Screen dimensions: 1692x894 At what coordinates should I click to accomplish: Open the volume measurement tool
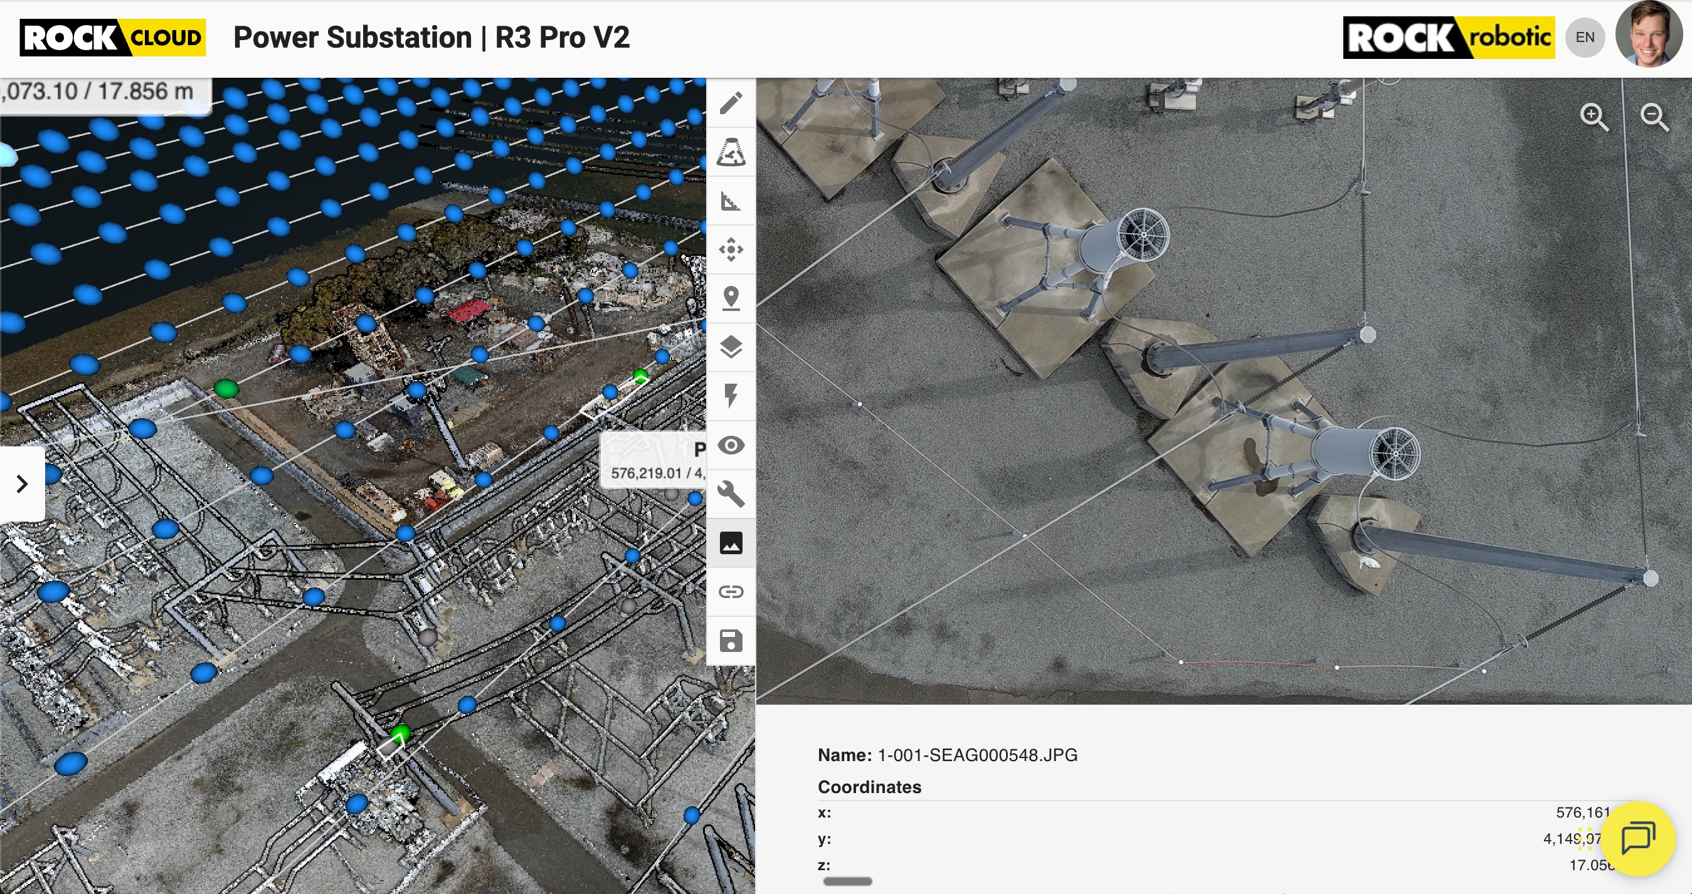pos(731,152)
